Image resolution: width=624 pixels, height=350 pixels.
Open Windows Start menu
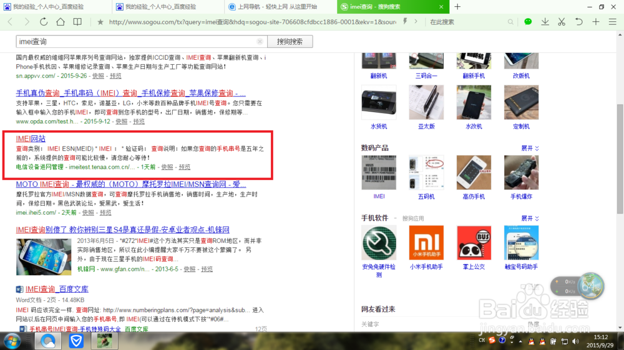[12, 341]
